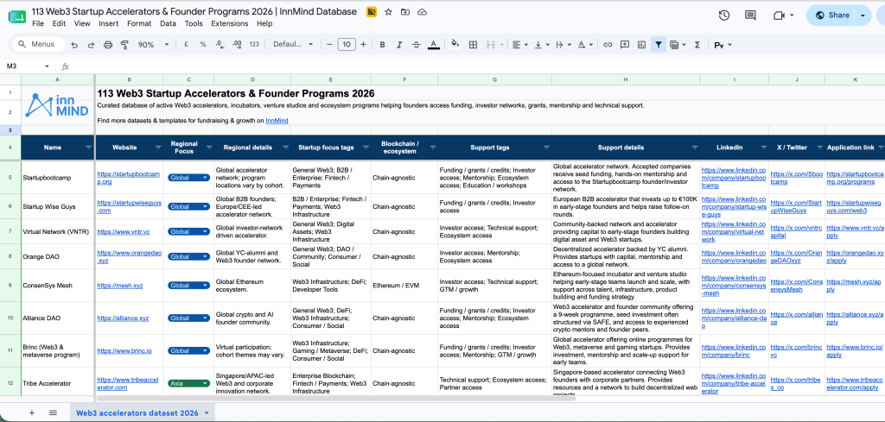Join a call with camera icon
The width and height of the screenshot is (885, 422).
point(780,16)
